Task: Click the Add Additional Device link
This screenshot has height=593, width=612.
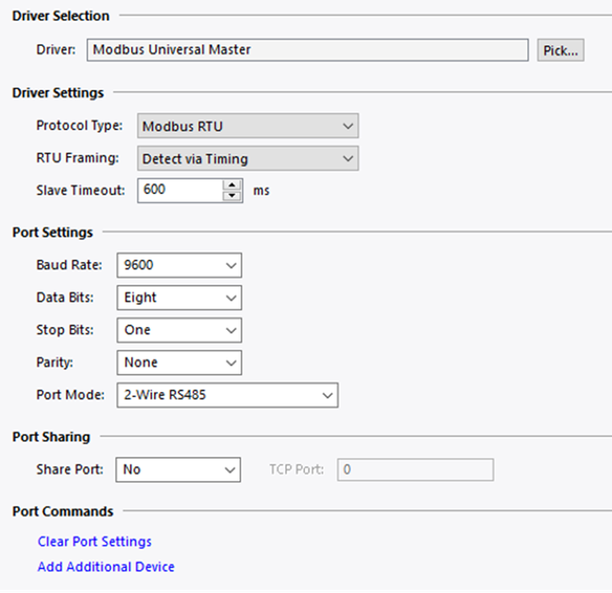Action: tap(106, 566)
